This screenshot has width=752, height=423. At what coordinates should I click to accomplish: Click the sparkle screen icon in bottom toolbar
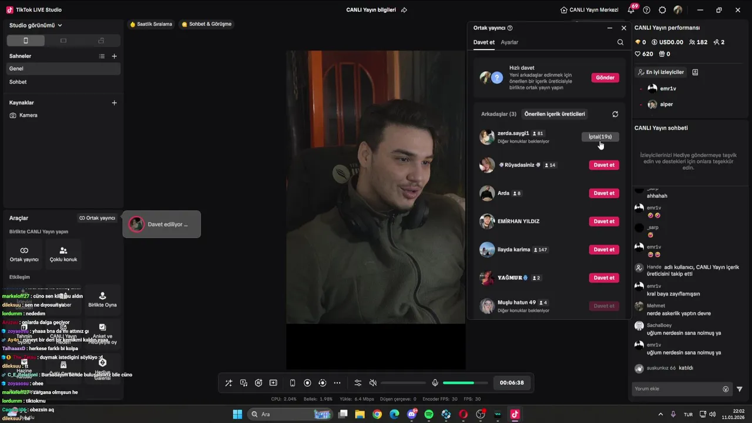273,383
